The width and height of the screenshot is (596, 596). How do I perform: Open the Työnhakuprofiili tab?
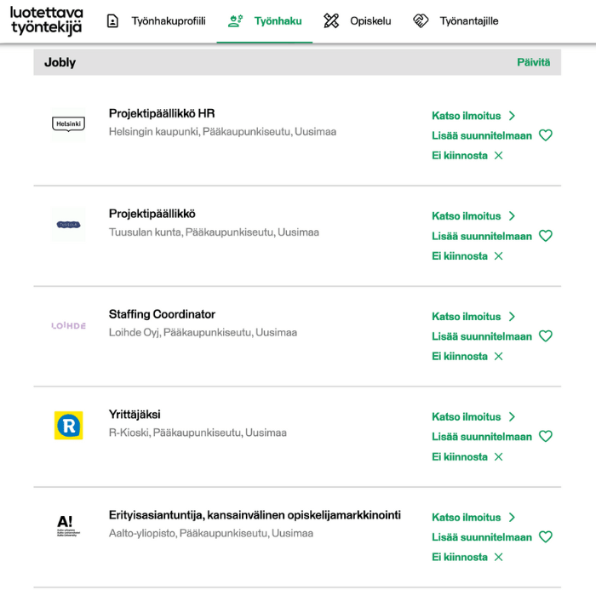[168, 21]
